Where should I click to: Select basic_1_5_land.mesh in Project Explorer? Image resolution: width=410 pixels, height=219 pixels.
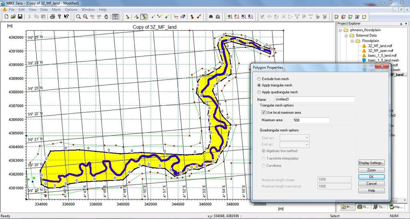pyautogui.click(x=383, y=60)
